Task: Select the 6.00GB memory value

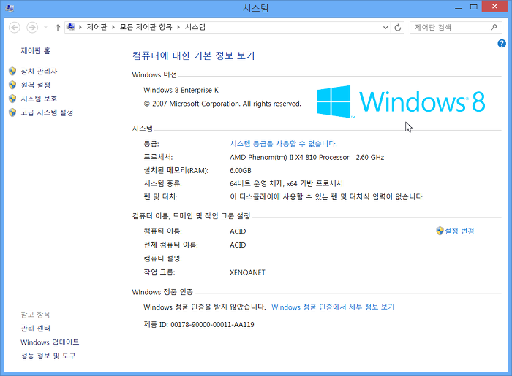Action: pyautogui.click(x=241, y=171)
